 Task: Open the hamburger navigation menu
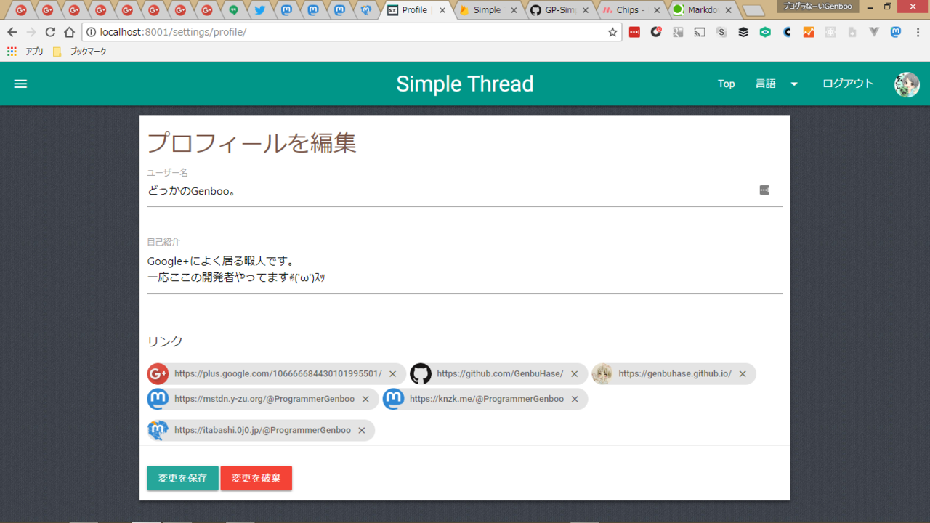coord(20,84)
